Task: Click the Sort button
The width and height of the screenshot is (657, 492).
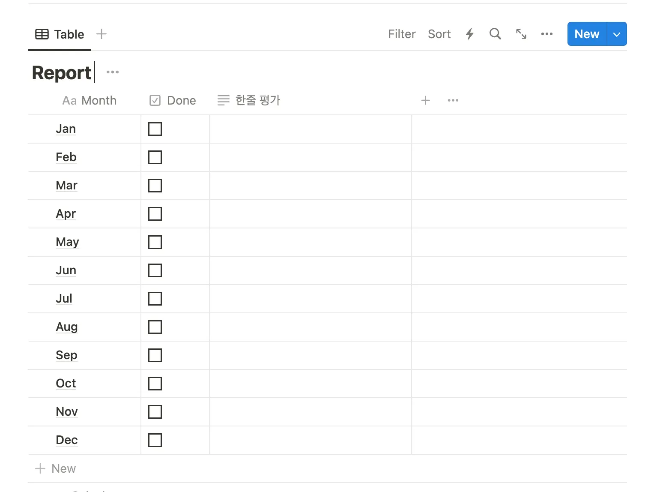Action: point(439,34)
